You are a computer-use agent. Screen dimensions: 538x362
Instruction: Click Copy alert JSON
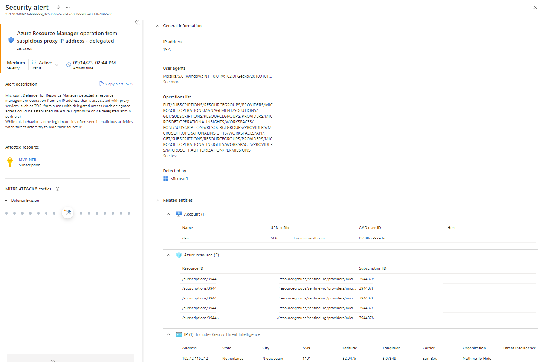(116, 84)
